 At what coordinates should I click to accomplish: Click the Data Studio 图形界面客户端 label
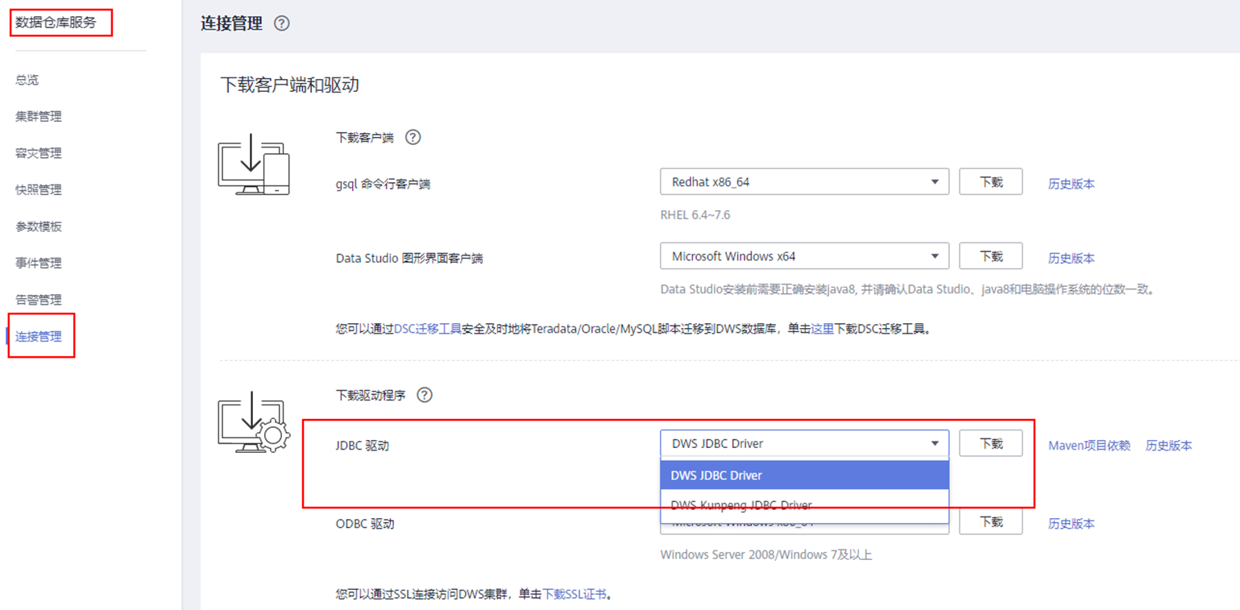tap(409, 258)
